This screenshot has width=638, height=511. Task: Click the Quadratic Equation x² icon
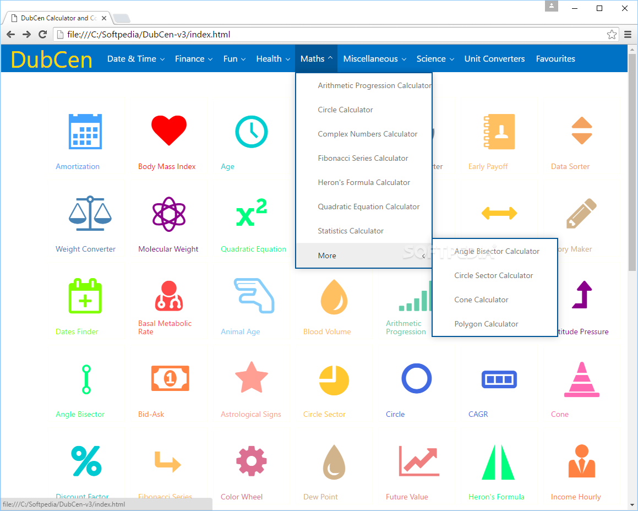coord(252,213)
